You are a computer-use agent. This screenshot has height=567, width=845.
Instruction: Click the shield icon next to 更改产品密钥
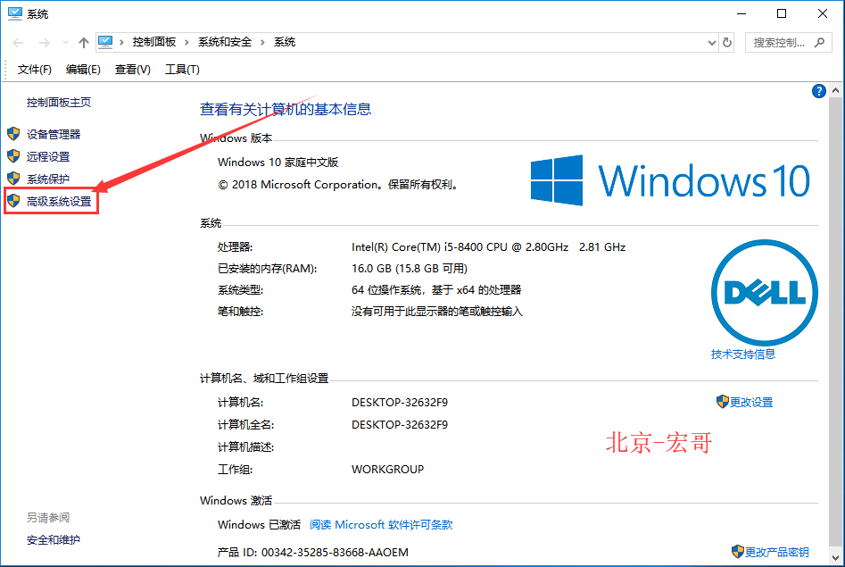point(737,551)
